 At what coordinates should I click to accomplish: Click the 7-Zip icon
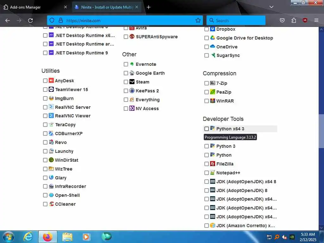click(x=213, y=83)
